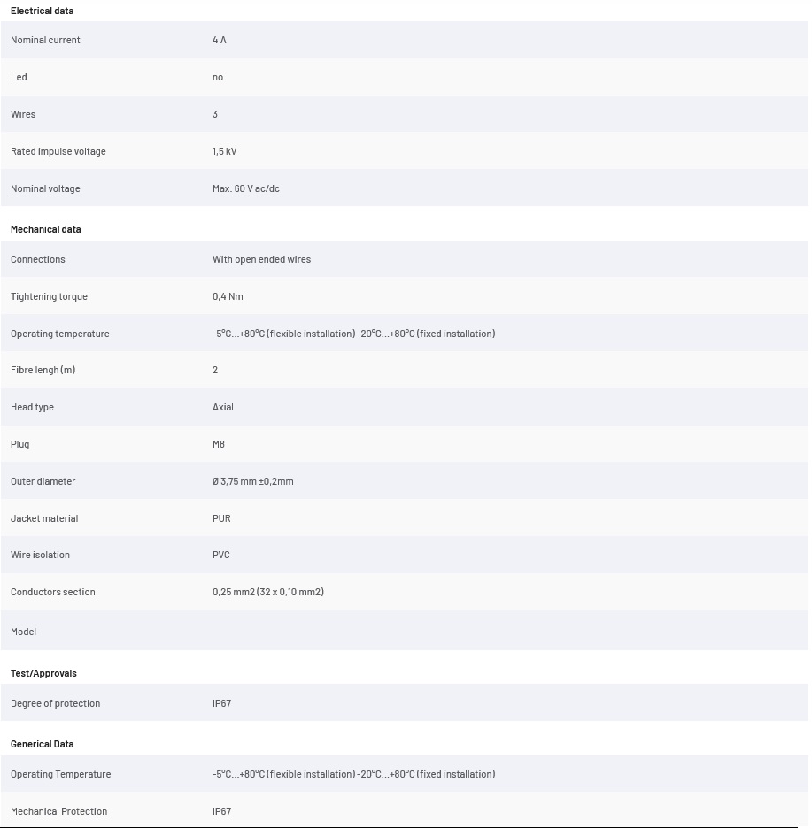Click the Fibre lengh (m) label
This screenshot has width=812, height=828.
point(43,370)
